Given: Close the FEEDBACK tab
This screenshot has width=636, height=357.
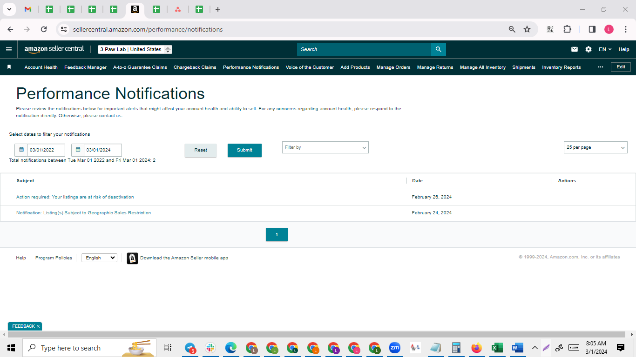Looking at the screenshot, I should (x=38, y=326).
